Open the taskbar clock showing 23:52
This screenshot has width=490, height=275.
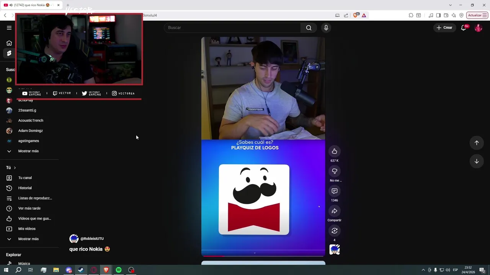point(468,270)
